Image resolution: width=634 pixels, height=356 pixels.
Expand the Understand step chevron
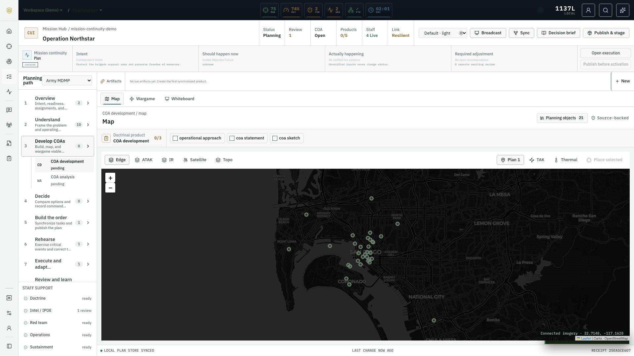pos(88,125)
